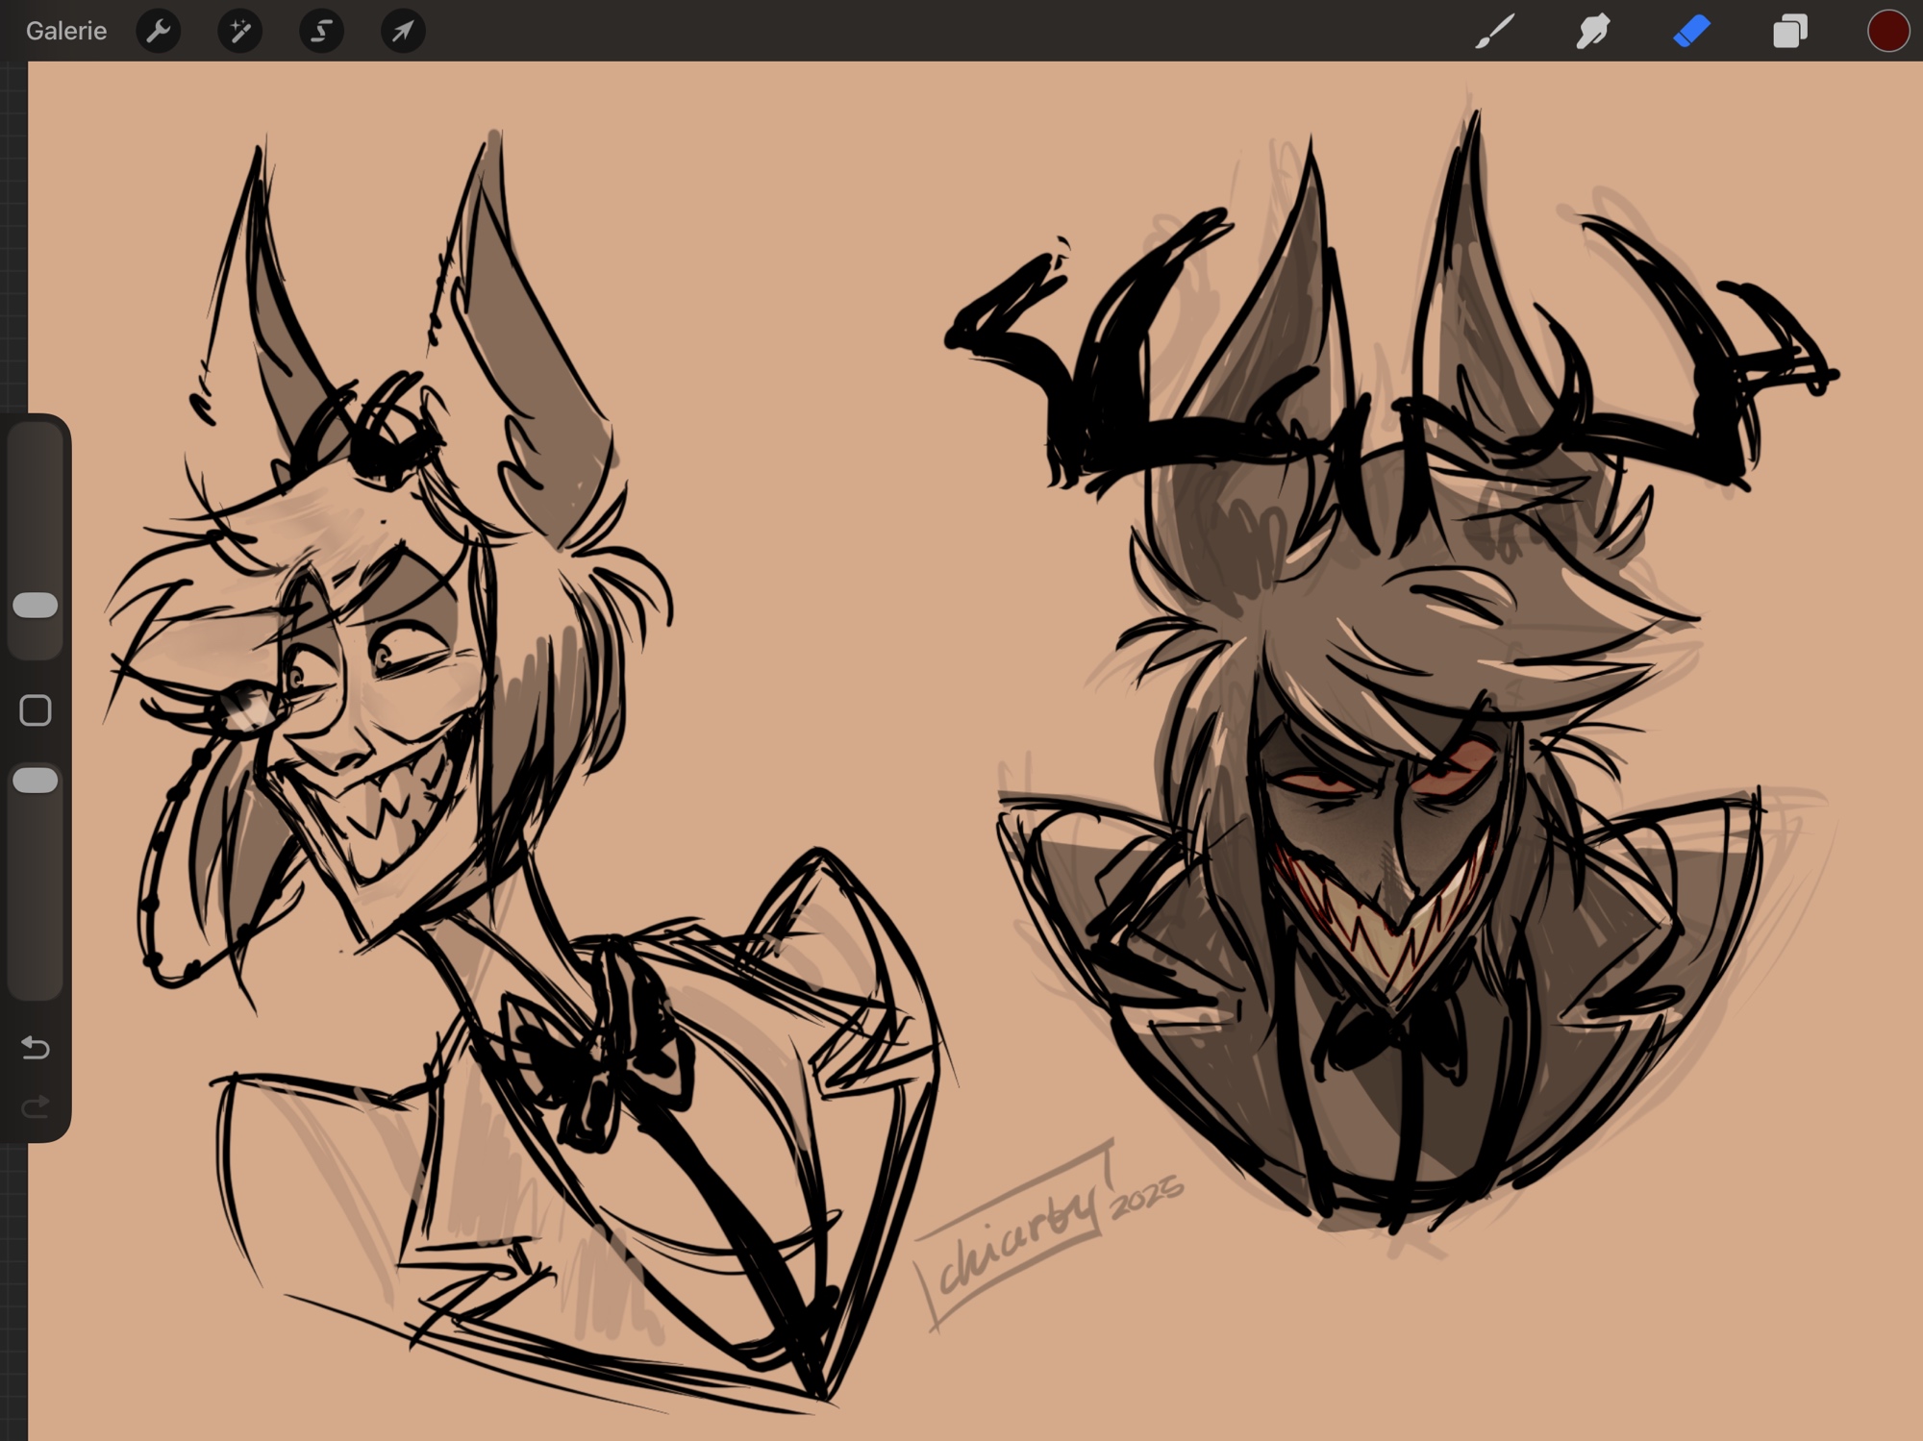1923x1441 pixels.
Task: Activate the Transform arrow tool
Action: (x=403, y=32)
